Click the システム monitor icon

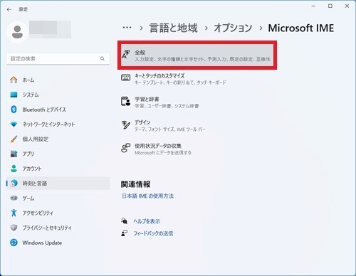[14, 95]
